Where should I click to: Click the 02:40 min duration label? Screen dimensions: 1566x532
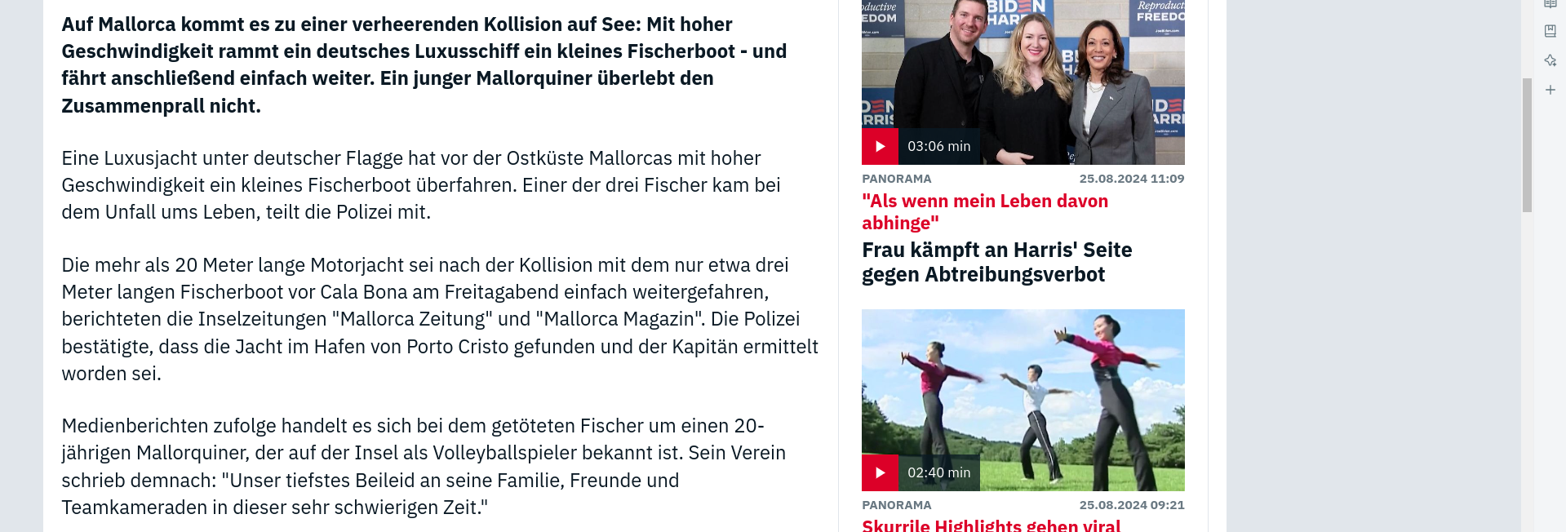coord(939,472)
